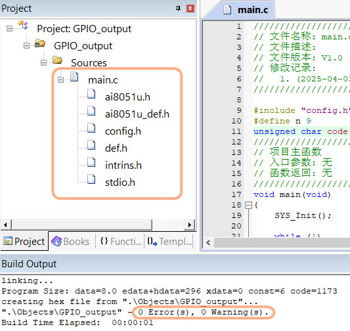Viewport: 350px width, 331px height.
Task: Click main.c tab document icon
Action: point(227,10)
